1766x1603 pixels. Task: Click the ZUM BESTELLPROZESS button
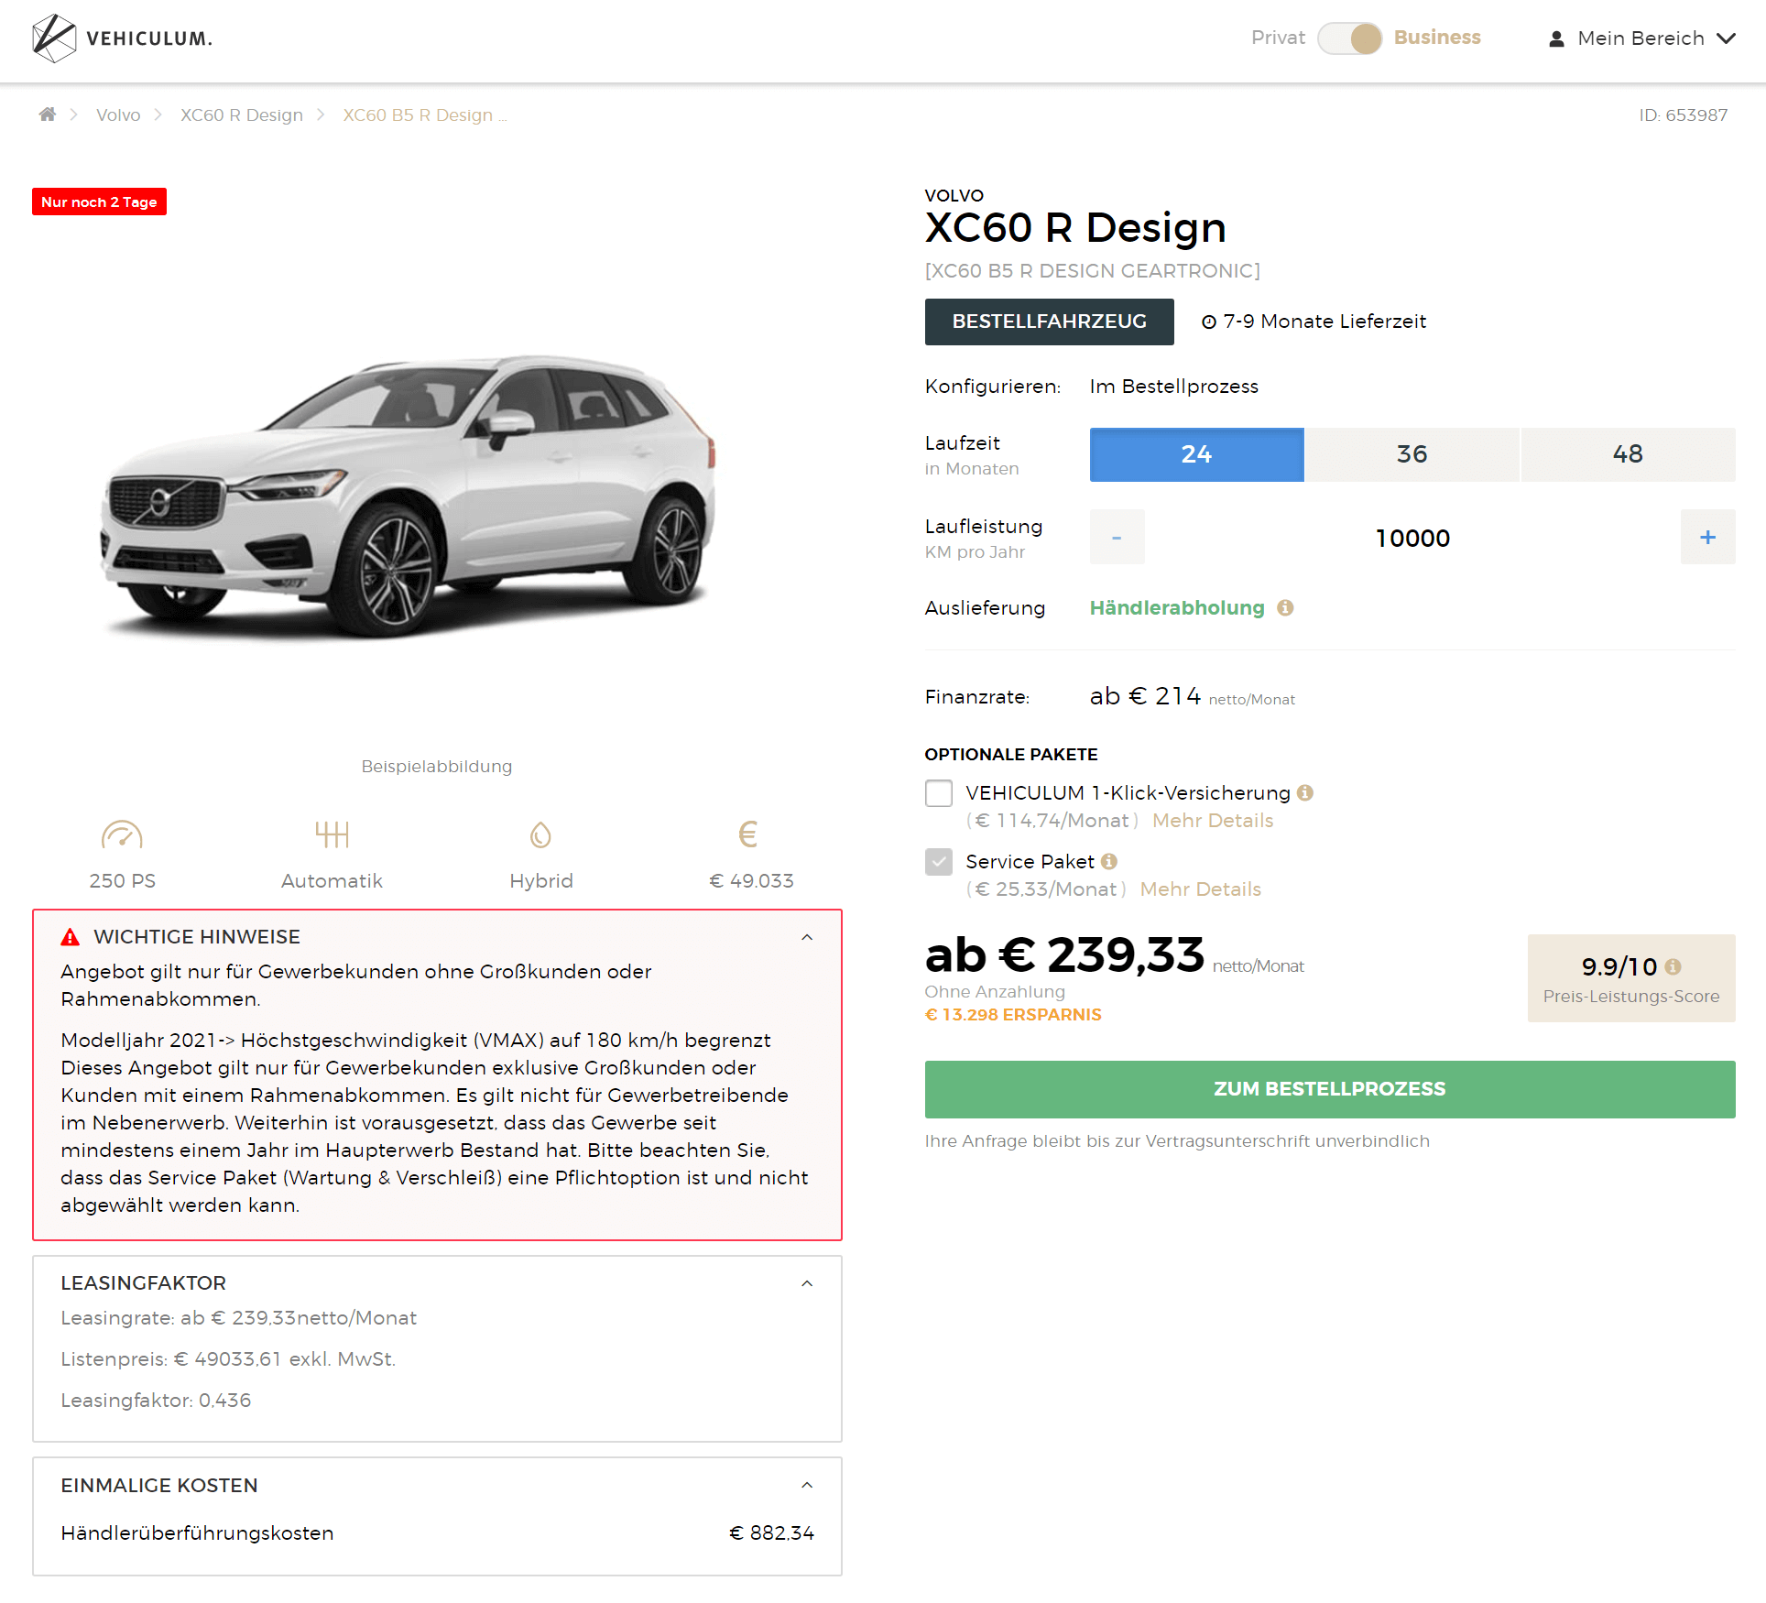[x=1330, y=1089]
